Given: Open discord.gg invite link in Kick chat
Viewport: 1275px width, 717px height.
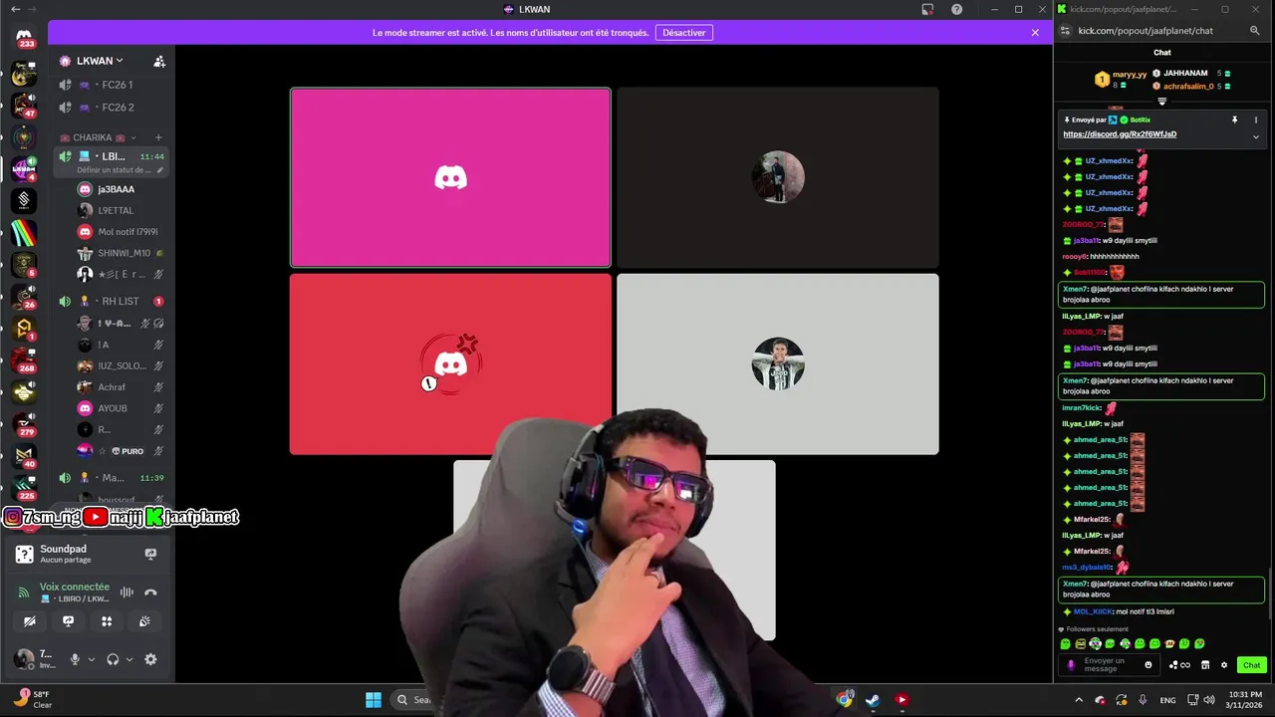Looking at the screenshot, I should pos(1120,134).
